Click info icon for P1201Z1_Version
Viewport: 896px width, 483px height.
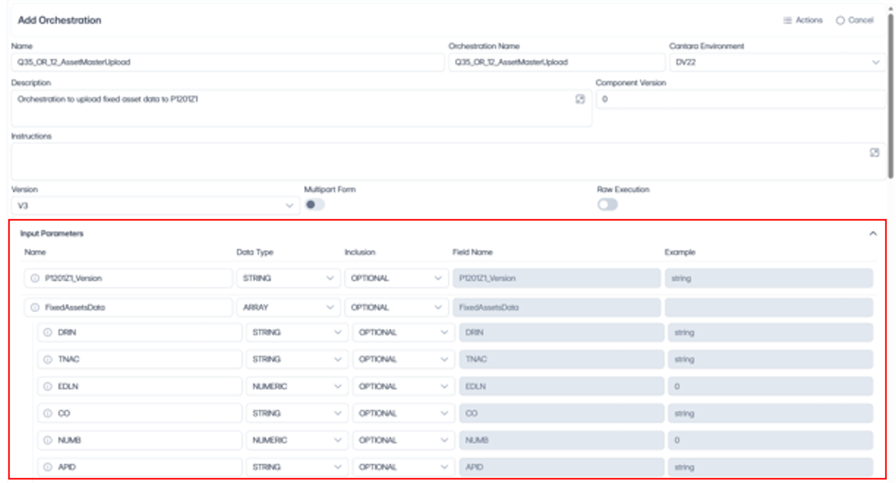point(35,278)
